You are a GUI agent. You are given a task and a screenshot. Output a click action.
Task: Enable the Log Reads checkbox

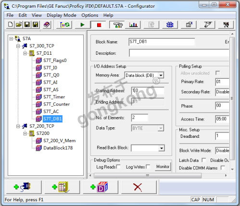tap(119, 167)
